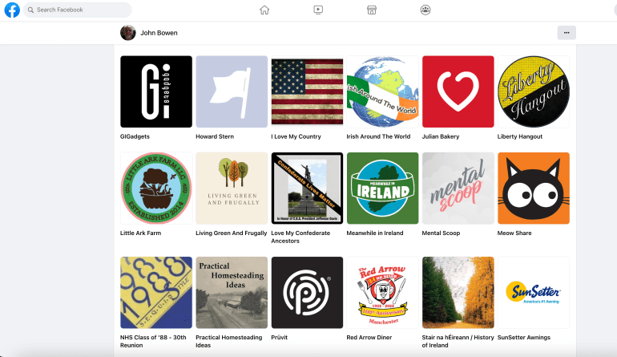Open Meanwhile in Ireland page tile

click(382, 189)
